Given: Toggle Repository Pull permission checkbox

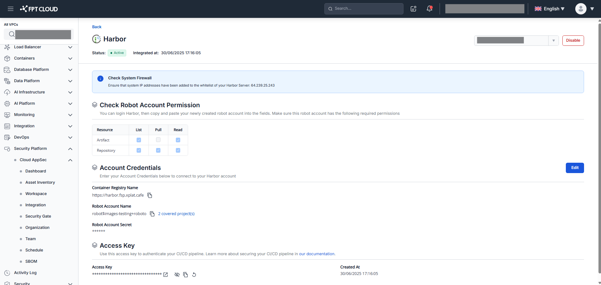Looking at the screenshot, I should pyautogui.click(x=158, y=150).
